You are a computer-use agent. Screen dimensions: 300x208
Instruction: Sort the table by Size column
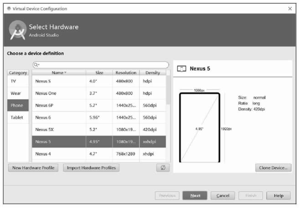coord(99,72)
